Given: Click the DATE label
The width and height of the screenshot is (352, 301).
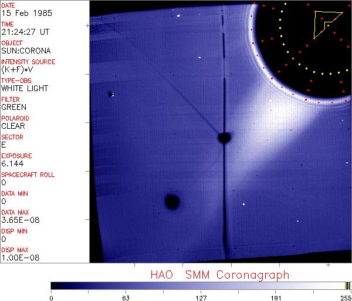Looking at the screenshot, I should point(8,5).
